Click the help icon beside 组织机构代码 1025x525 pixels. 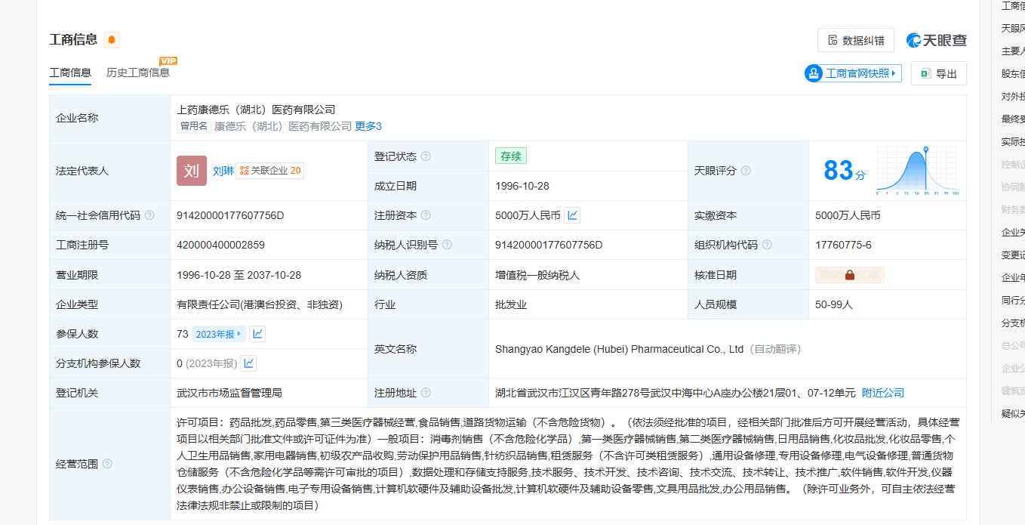[x=767, y=245]
